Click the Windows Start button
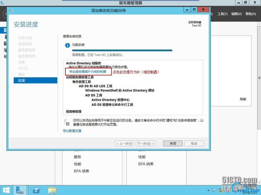Image resolution: width=261 pixels, height=195 pixels. click(6, 190)
